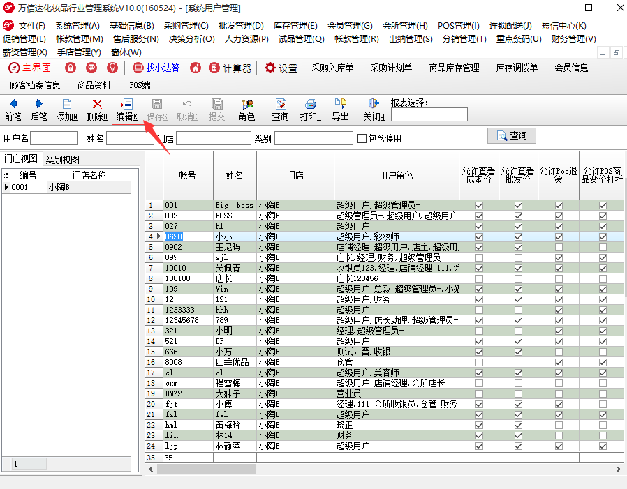Click the 取消C cancel icon

click(186, 104)
